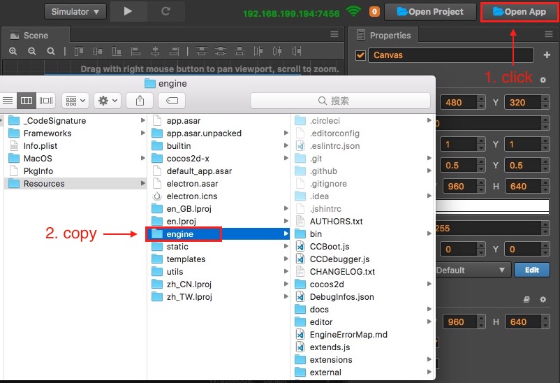Click the align left icon

(135, 52)
